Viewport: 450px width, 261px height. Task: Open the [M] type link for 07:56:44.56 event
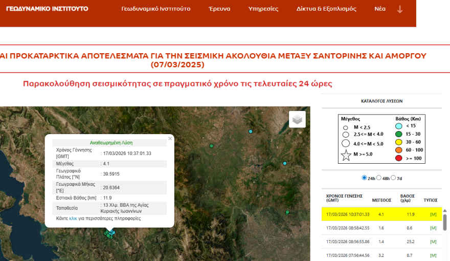point(433,255)
